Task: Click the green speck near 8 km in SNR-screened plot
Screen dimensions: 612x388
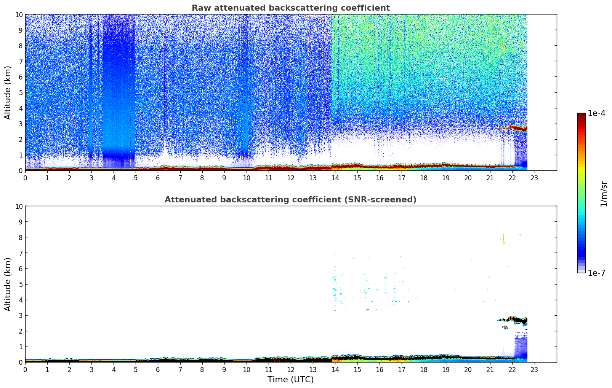Action: pyautogui.click(x=503, y=239)
